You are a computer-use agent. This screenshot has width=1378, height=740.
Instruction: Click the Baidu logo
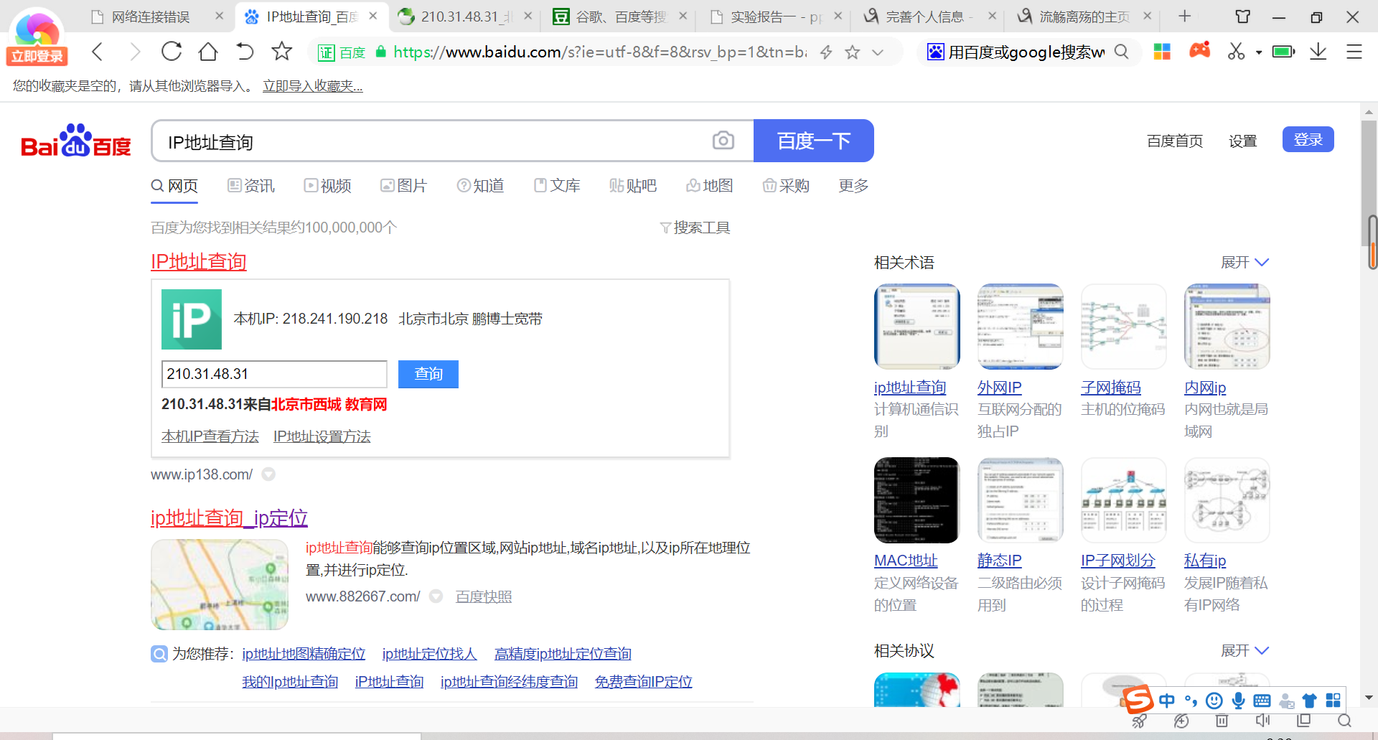coord(76,141)
